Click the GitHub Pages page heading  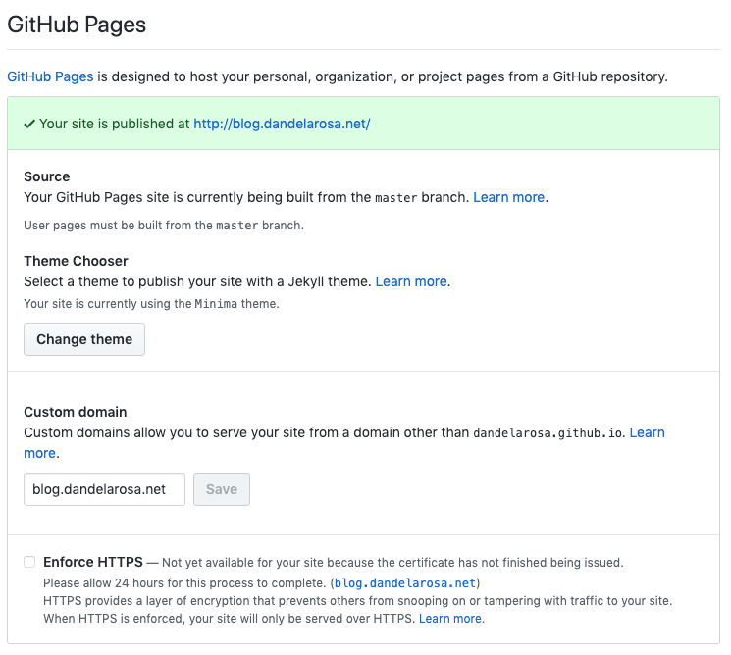point(77,25)
